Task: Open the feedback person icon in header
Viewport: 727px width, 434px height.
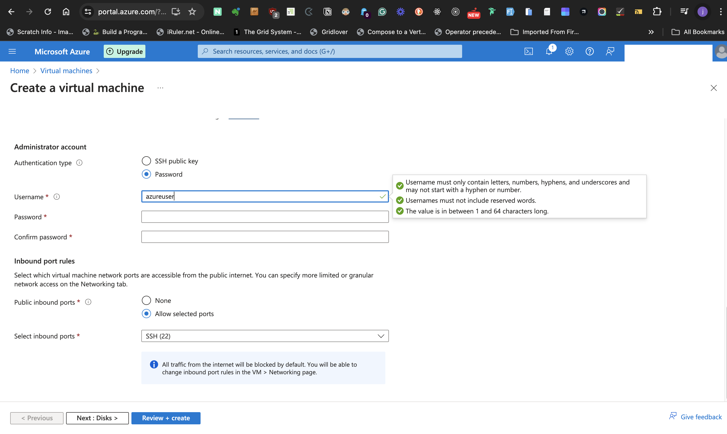Action: pos(610,52)
